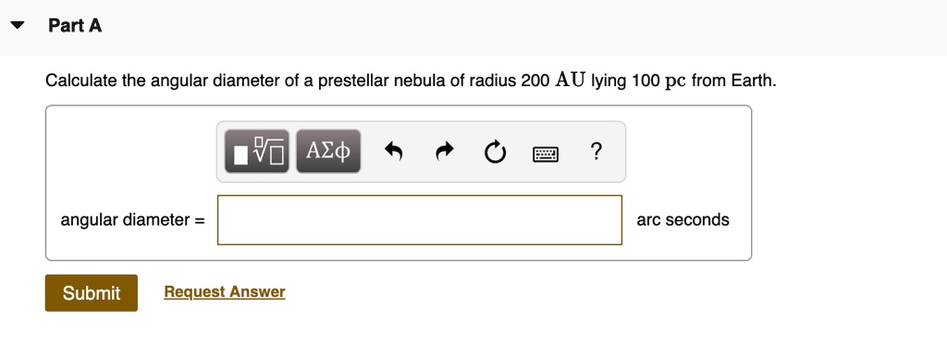The height and width of the screenshot is (346, 947).
Task: Follow the Request Answer link
Action: pos(225,292)
